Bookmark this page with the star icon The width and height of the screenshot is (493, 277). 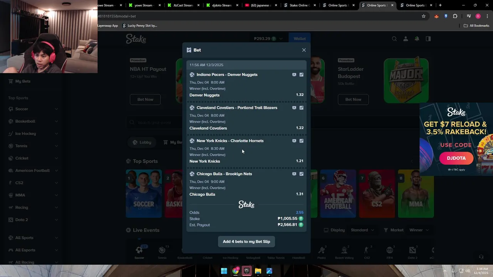[424, 16]
